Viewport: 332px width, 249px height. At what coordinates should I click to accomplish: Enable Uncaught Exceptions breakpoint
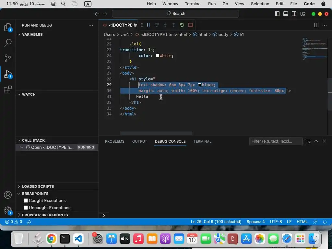pos(26,208)
